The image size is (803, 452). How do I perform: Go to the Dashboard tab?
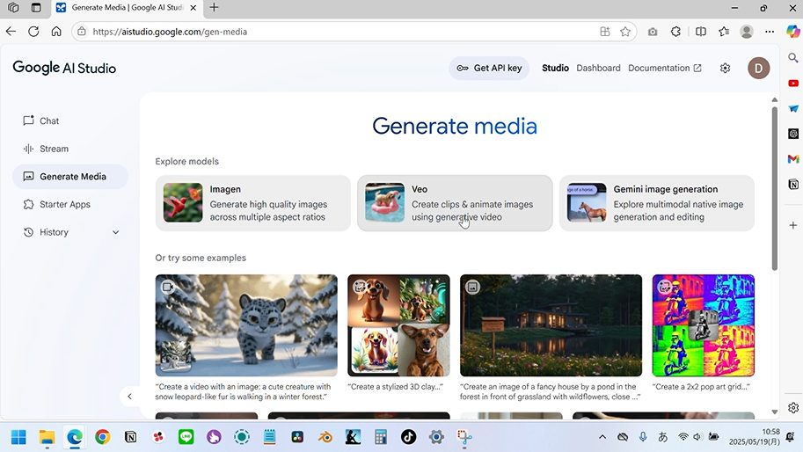598,69
